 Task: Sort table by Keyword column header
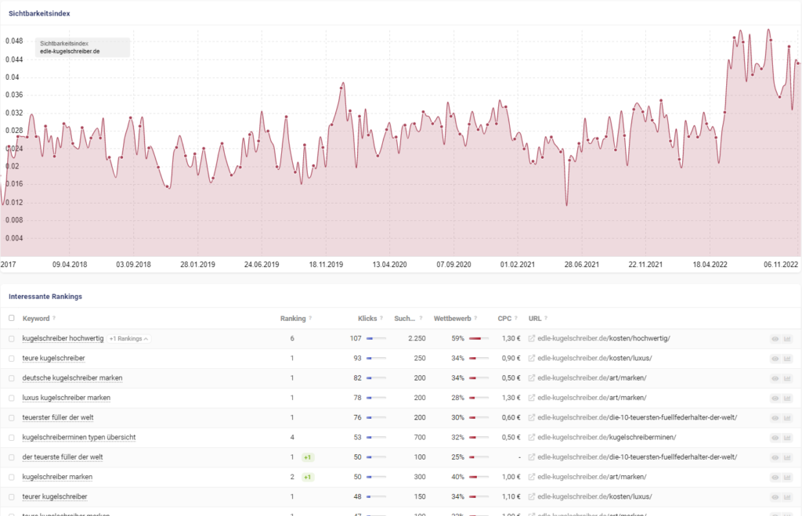36,318
